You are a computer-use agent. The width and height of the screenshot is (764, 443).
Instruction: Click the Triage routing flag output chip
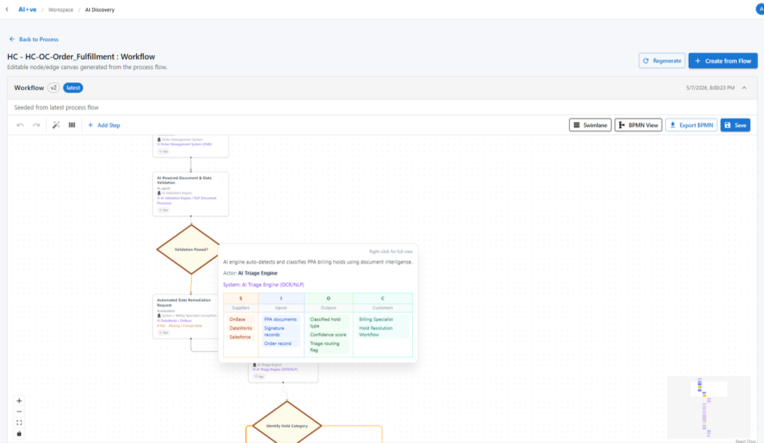[329, 346]
